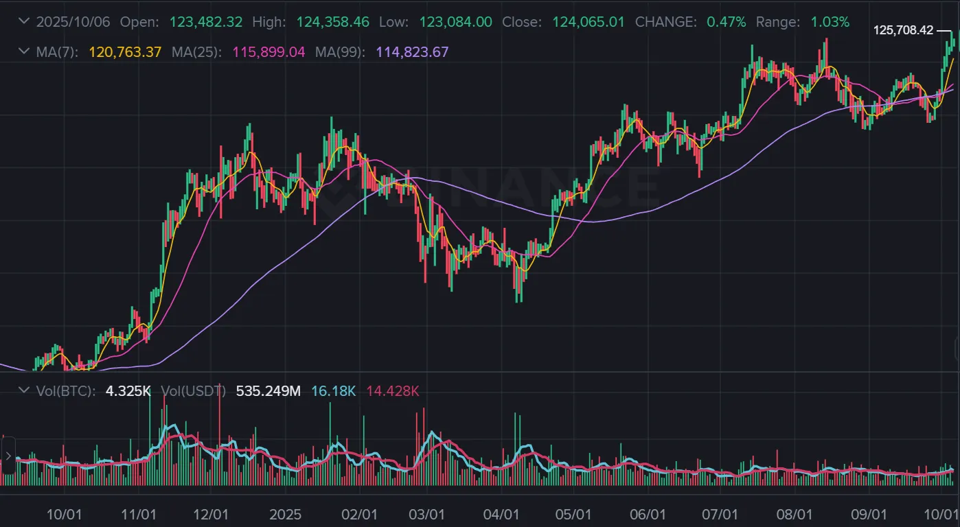Collapse the MA indicator row chevron
Screen dimensions: 960x527
tap(25, 52)
